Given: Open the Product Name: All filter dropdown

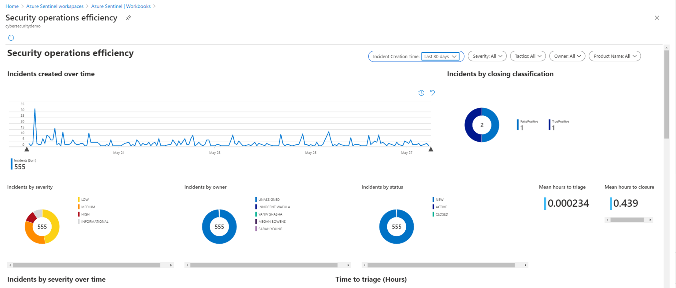Looking at the screenshot, I should coord(615,56).
